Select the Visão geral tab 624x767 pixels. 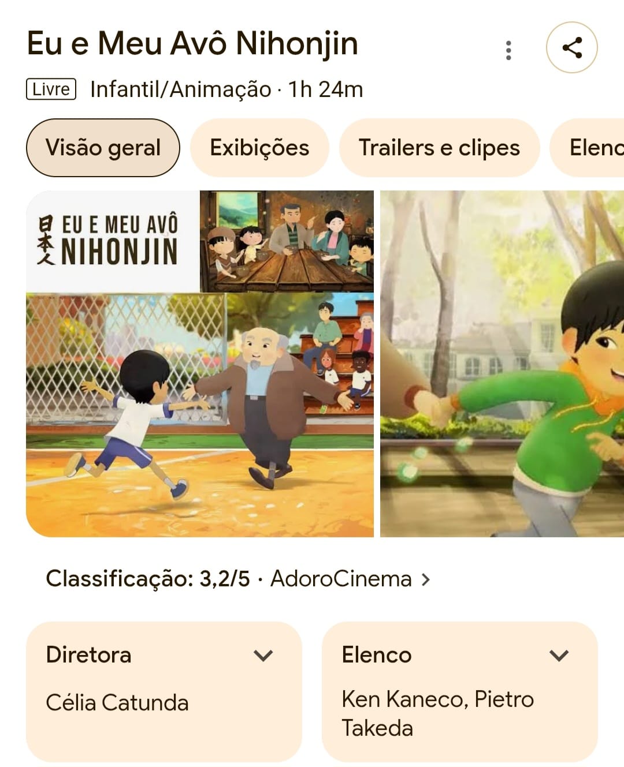click(103, 148)
